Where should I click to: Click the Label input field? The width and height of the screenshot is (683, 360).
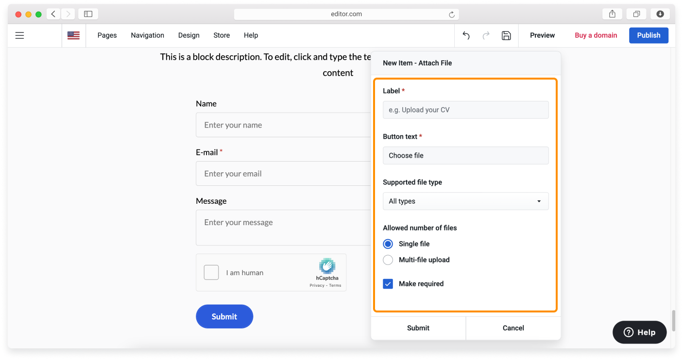(465, 110)
